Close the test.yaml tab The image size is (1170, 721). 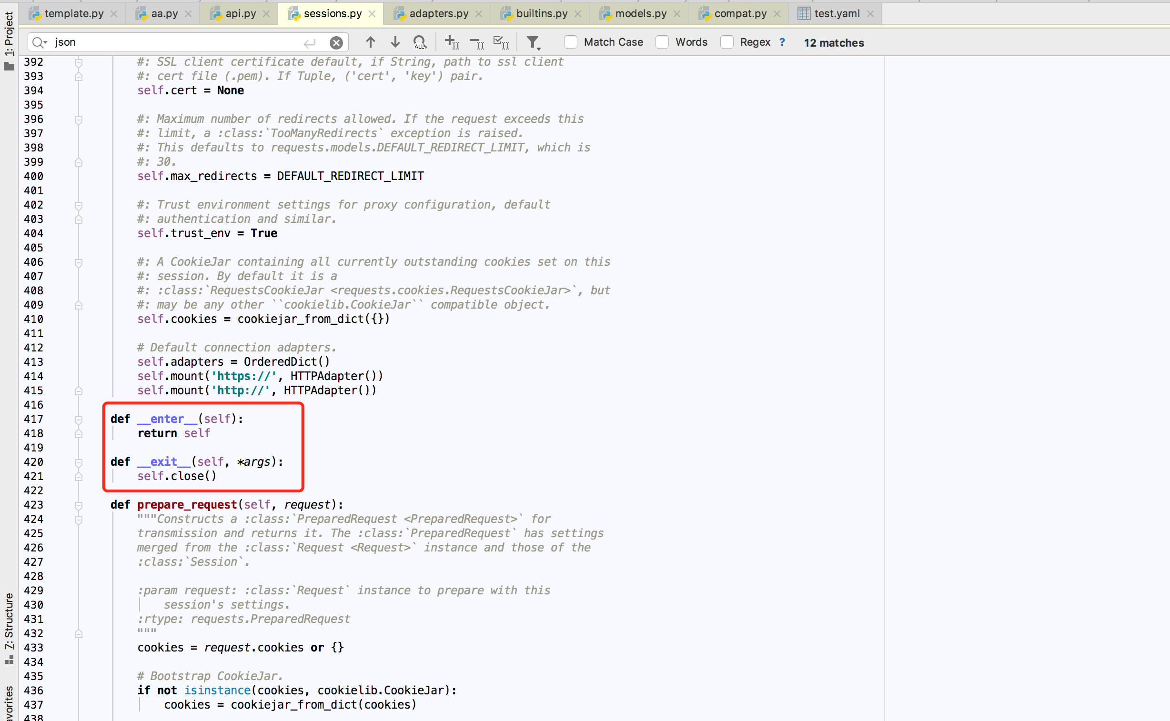pyautogui.click(x=870, y=14)
